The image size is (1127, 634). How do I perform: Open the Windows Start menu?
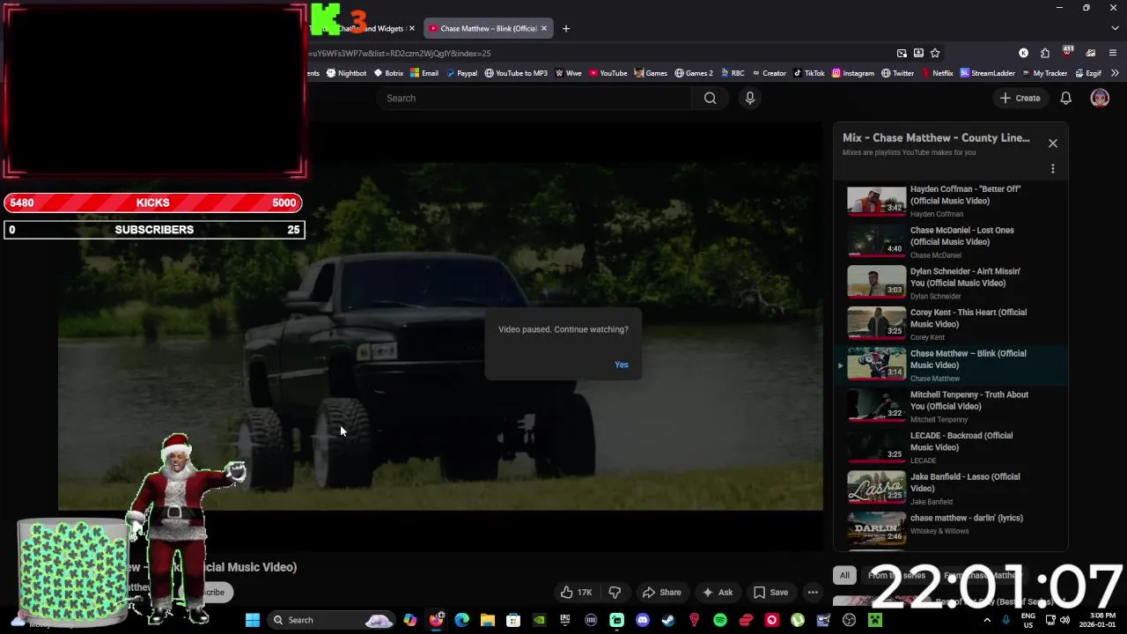(253, 620)
